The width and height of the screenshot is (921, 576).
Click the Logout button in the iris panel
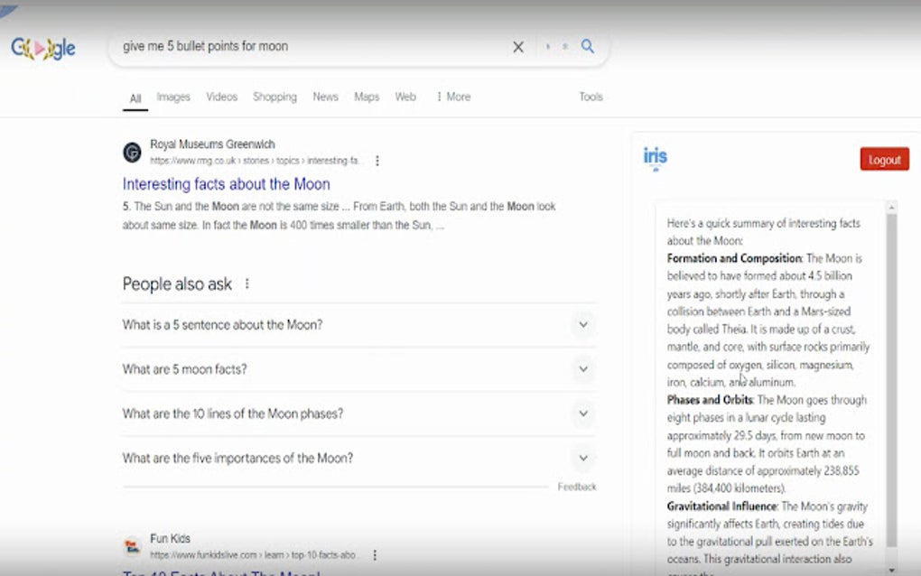883,158
